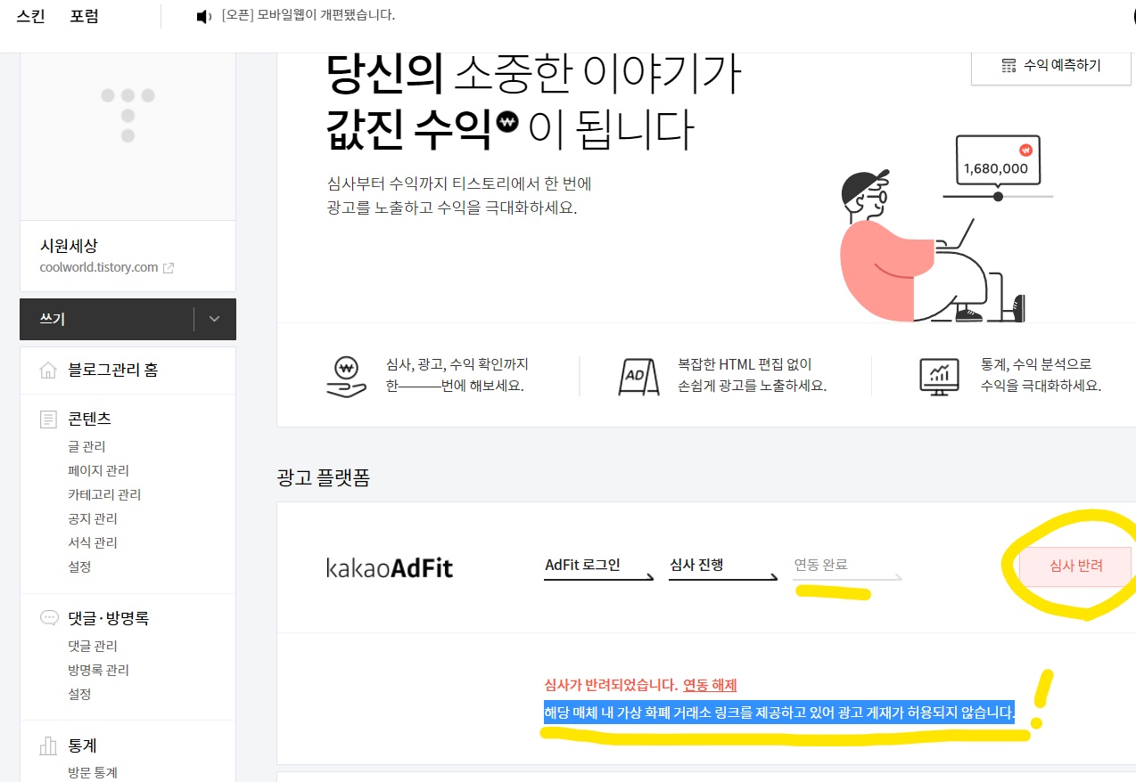
Task: Open 댓글 관리 in sidebar
Action: click(x=93, y=646)
